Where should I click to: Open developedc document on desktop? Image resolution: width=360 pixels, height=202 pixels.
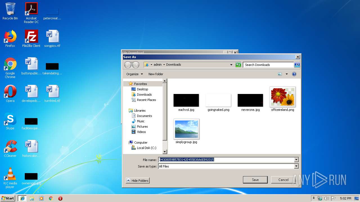point(31,94)
